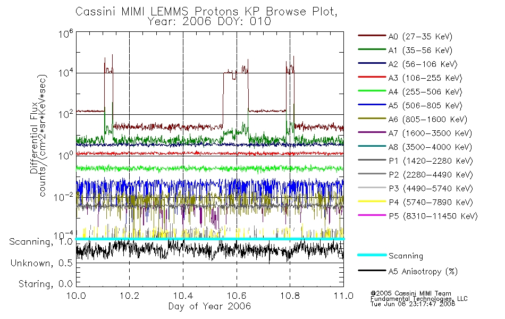Click the cyan Scanning legend line

[372, 255]
